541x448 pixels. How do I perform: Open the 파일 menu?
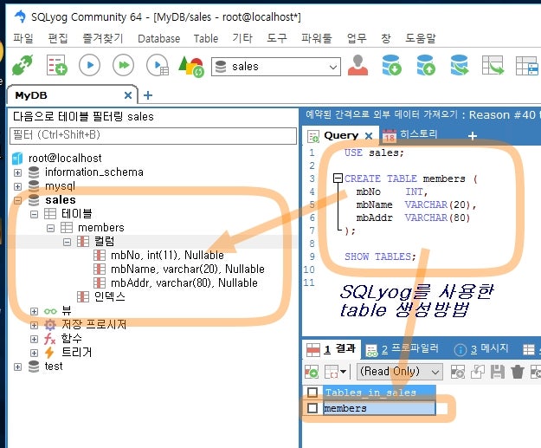tap(23, 38)
